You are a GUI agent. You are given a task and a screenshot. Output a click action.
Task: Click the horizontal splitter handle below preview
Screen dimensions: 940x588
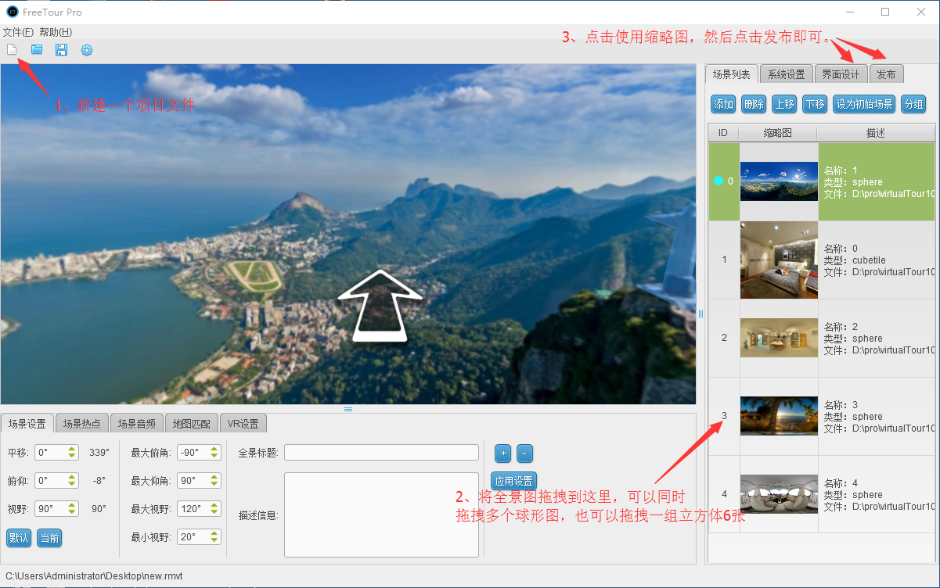(348, 409)
